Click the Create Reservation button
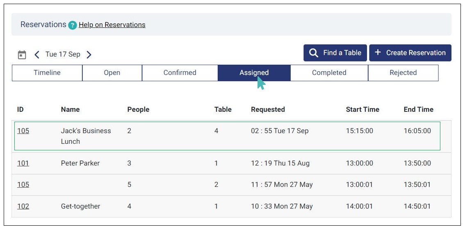This screenshot has width=465, height=229. click(x=410, y=53)
